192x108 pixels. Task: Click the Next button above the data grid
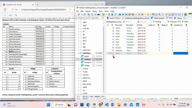(126, 22)
